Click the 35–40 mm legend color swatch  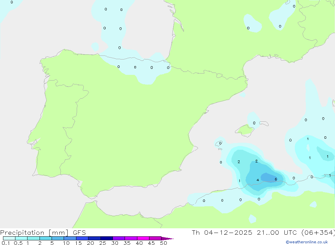pos(131,238)
